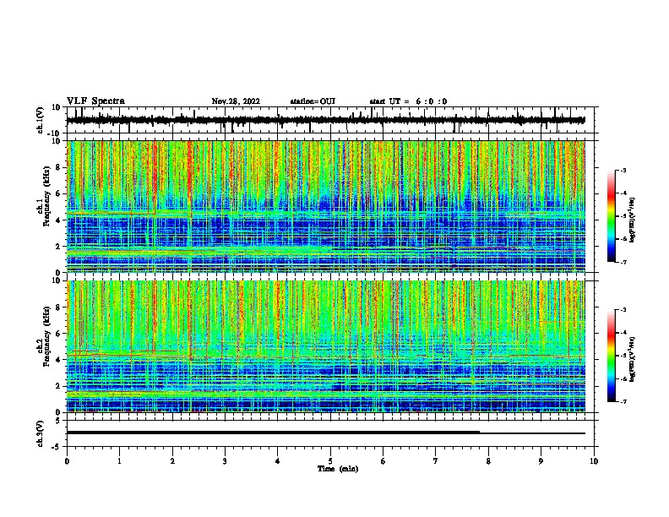Click the "5" tick on the time axis

coord(330,461)
